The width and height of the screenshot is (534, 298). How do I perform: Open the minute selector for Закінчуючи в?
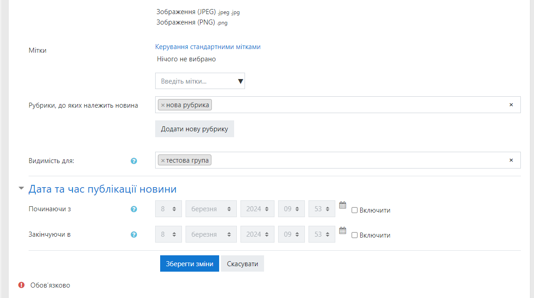322,234
